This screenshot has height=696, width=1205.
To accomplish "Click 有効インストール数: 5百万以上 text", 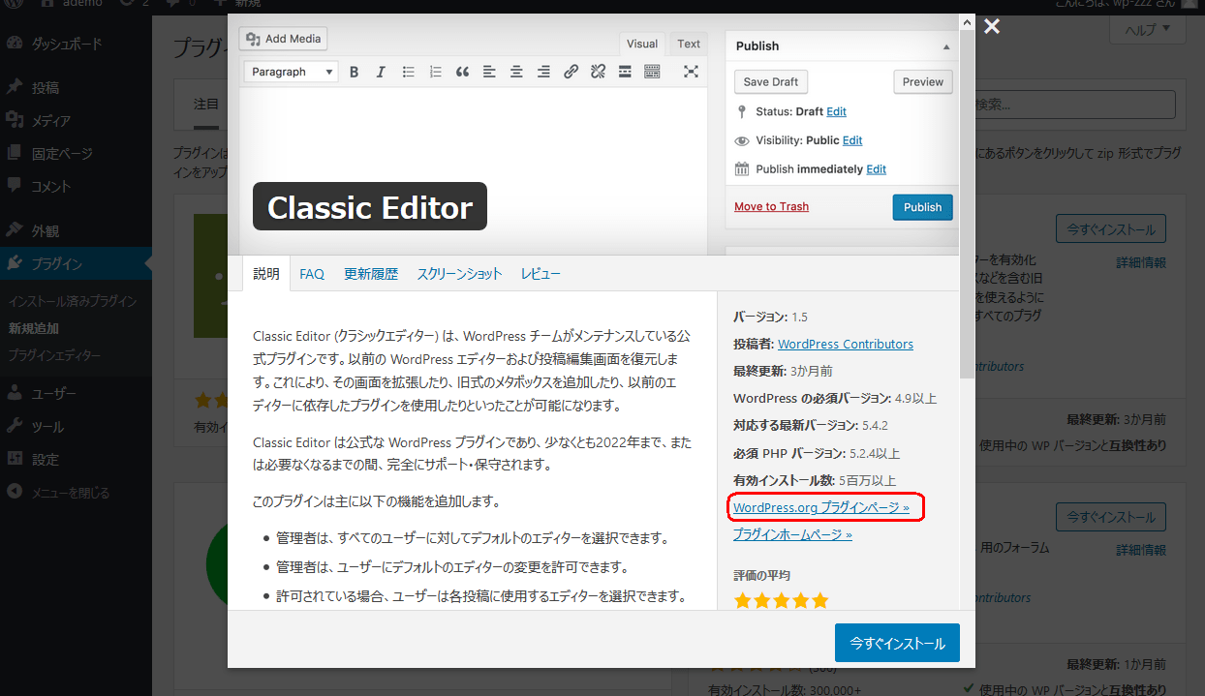I will (815, 480).
